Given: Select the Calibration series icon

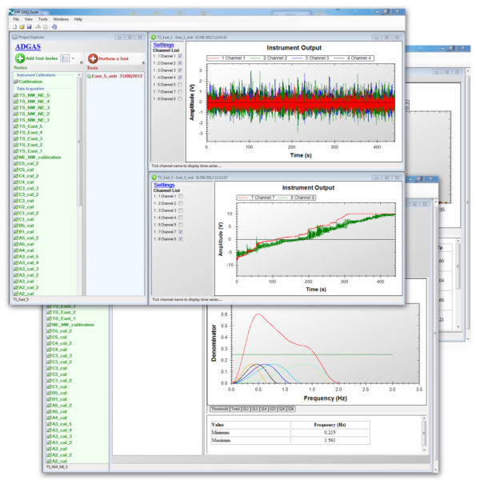Looking at the screenshot, I should click(x=15, y=82).
